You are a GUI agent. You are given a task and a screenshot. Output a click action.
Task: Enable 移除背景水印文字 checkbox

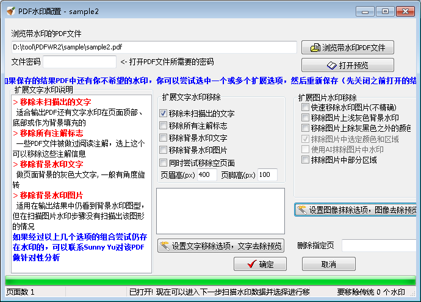click(164, 138)
